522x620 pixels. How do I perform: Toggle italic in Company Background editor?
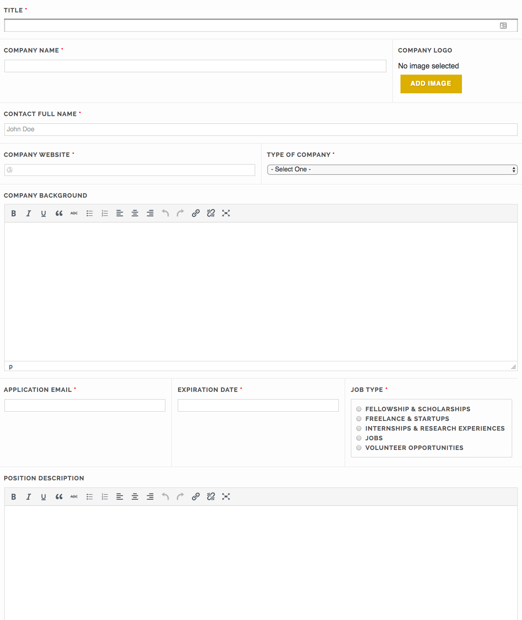29,213
